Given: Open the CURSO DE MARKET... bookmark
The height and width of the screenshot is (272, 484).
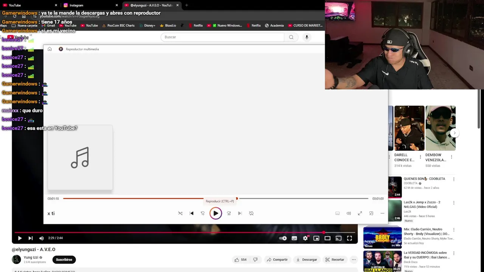Looking at the screenshot, I should (305, 26).
